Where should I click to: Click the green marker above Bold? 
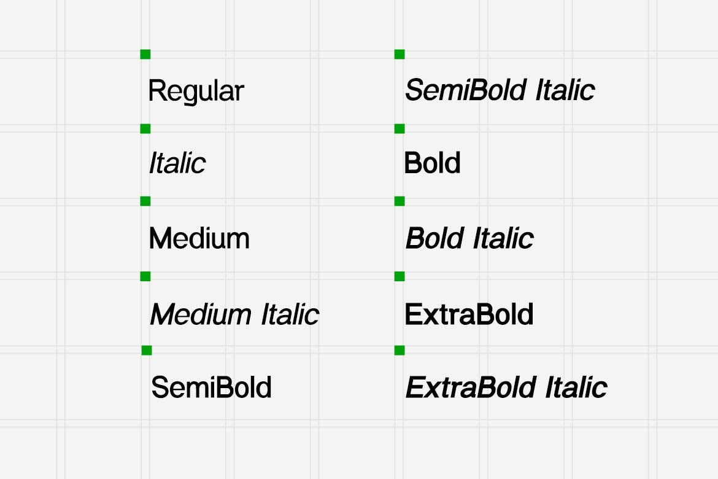pos(400,129)
